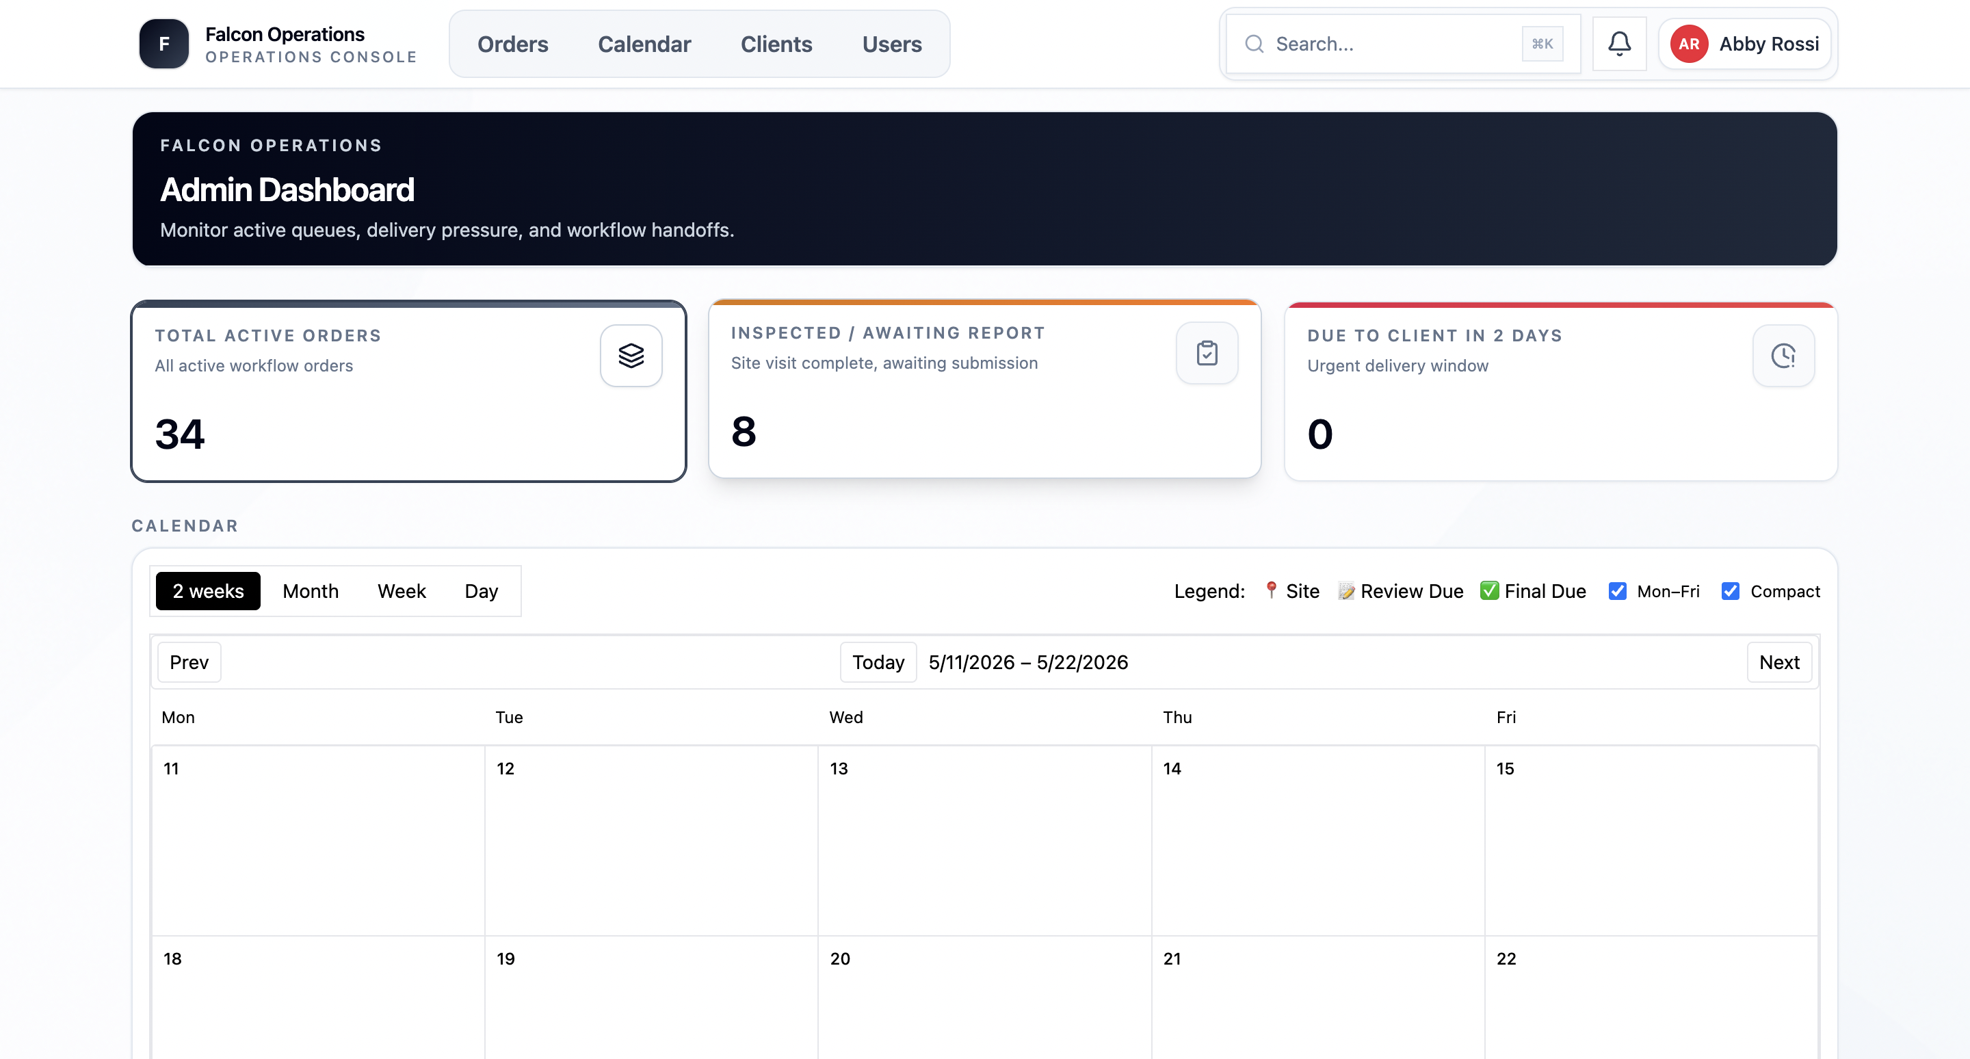Open Abby Rossi account menu
The height and width of the screenshot is (1059, 1970).
point(1744,44)
